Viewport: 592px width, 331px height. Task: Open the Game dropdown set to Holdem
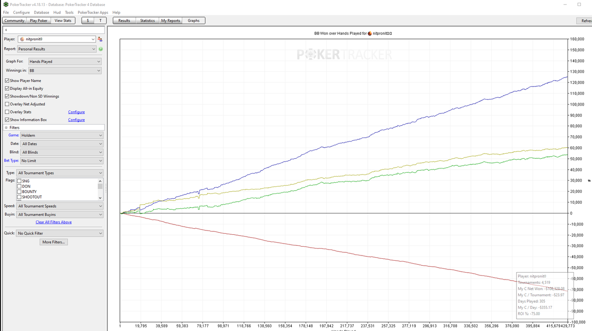62,136
